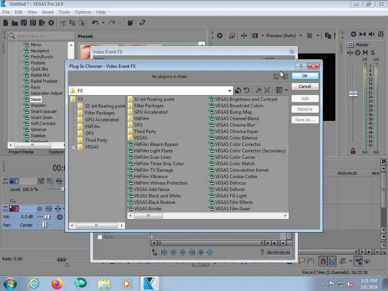Image resolution: width=388 pixels, height=291 pixels.
Task: Select VEGAS Film Grain plug-in
Action: tap(232, 209)
